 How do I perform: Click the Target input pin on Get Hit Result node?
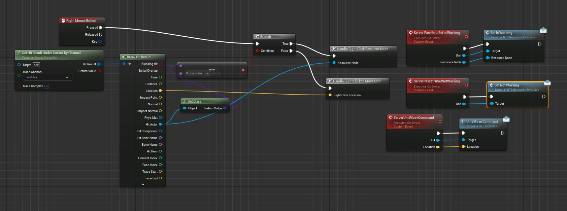pyautogui.click(x=19, y=65)
